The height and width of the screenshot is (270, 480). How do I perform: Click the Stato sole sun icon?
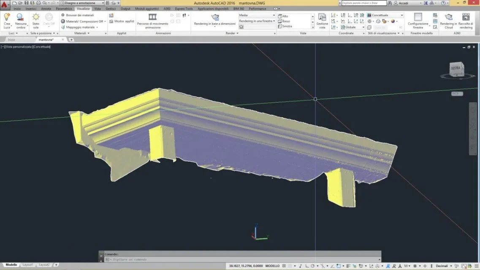click(36, 17)
